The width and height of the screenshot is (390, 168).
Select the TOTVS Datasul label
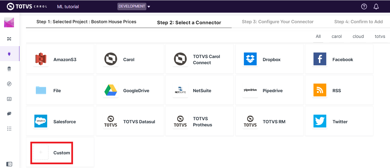coord(139,122)
